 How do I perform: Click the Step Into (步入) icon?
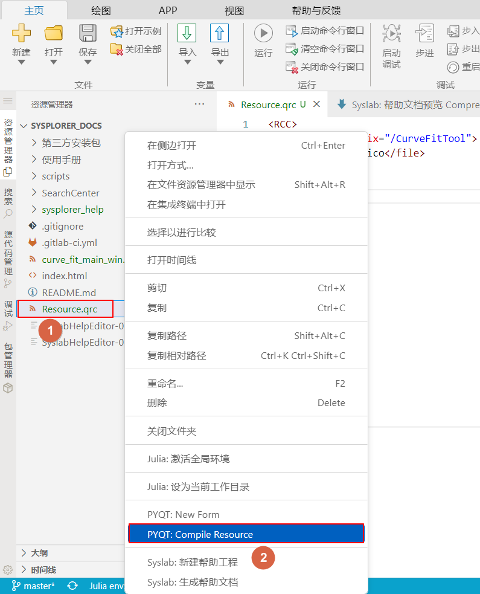pyautogui.click(x=453, y=31)
